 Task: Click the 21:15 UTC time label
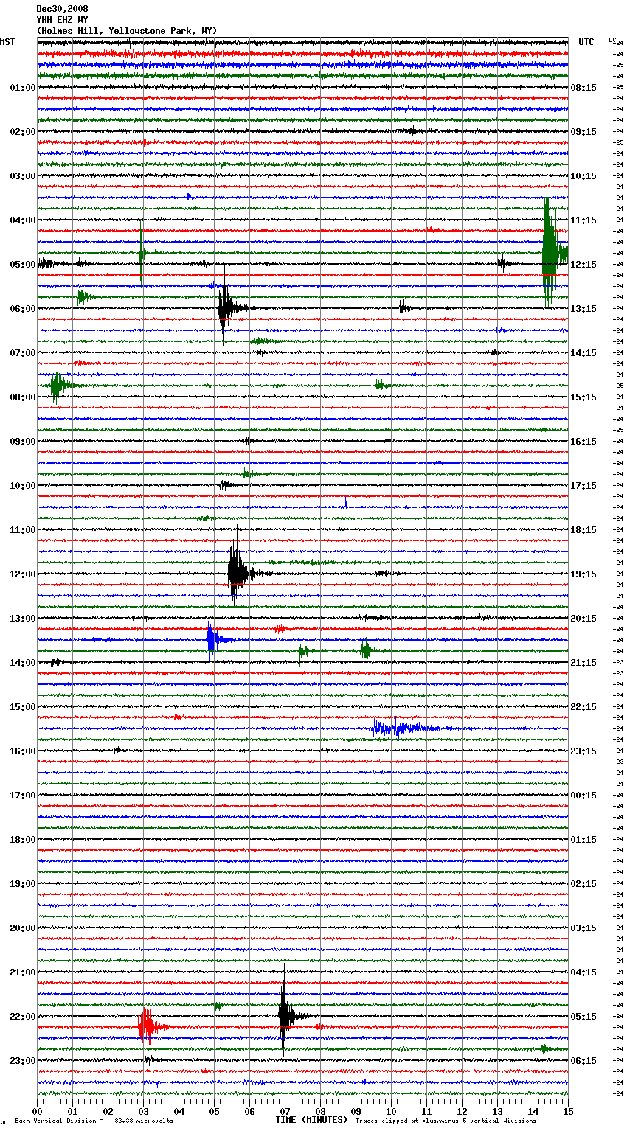tap(583, 663)
